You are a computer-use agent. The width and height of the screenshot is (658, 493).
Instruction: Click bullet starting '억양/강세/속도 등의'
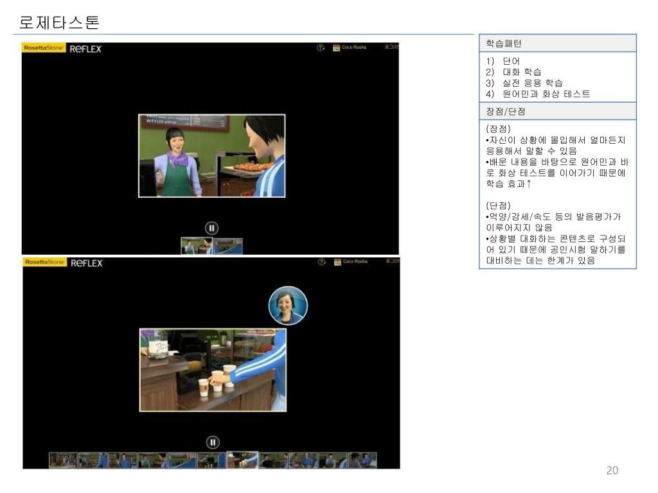(x=553, y=222)
